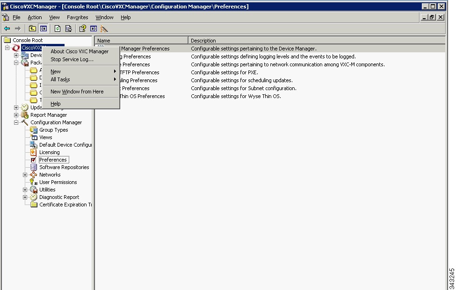
Task: Click the Utilities icon in tree
Action: pos(34,190)
